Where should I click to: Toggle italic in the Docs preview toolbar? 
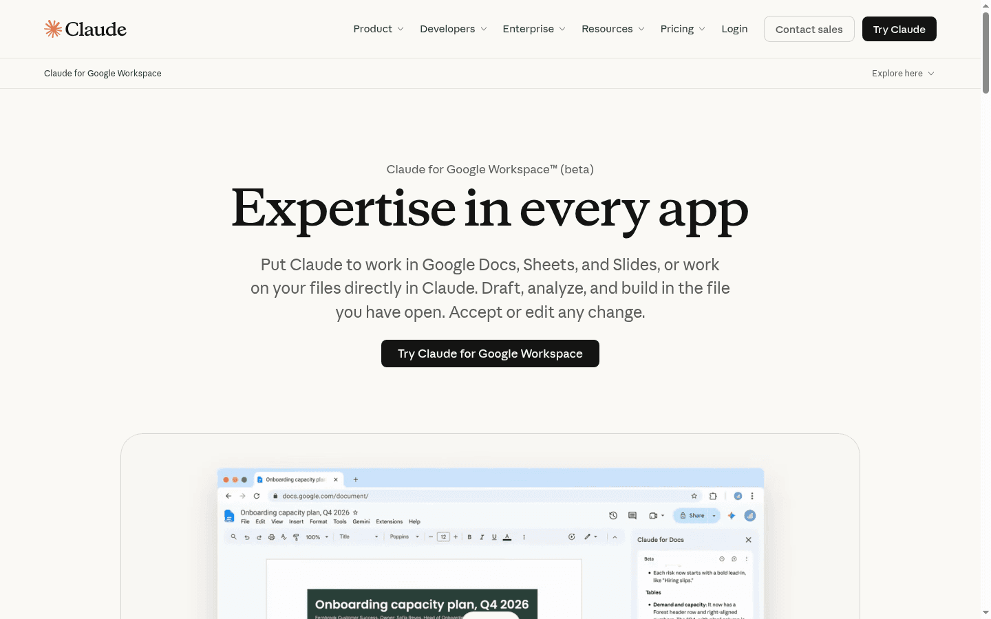(x=482, y=537)
